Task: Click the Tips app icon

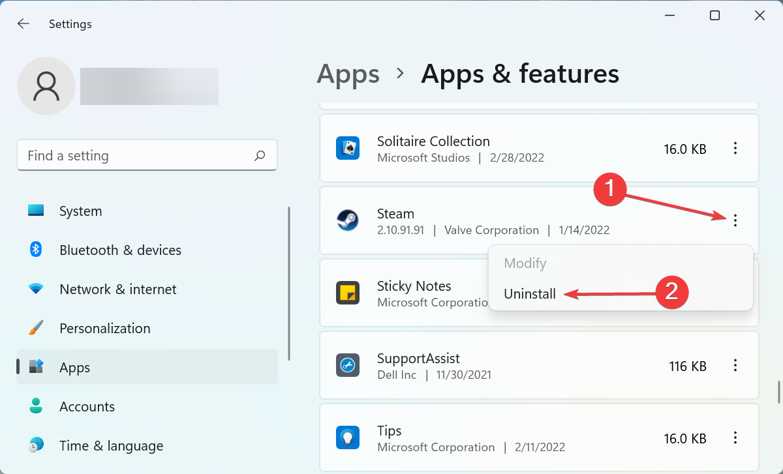Action: click(x=347, y=437)
